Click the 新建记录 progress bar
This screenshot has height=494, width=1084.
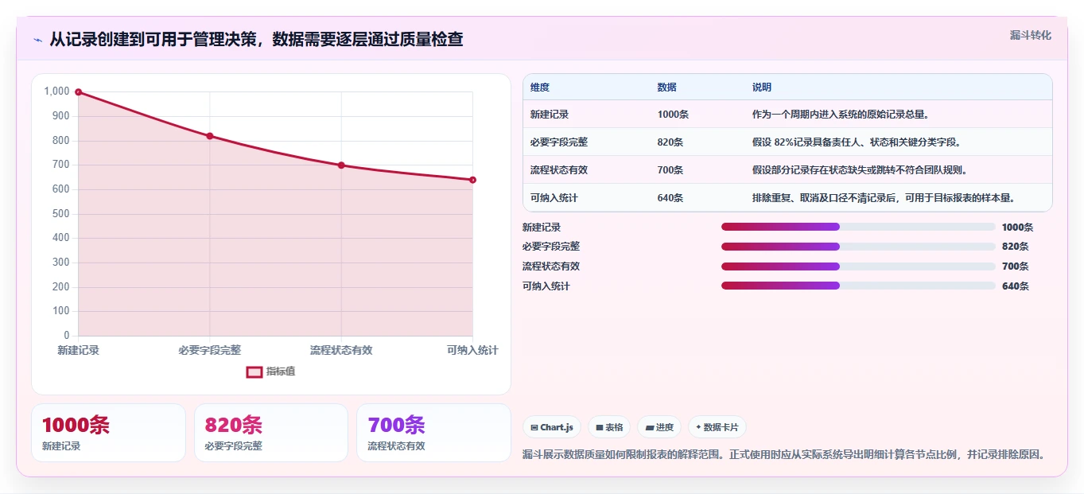pyautogui.click(x=858, y=227)
